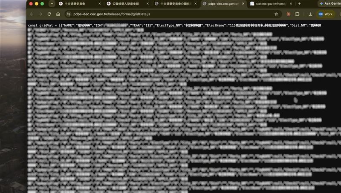Open Ask Gemini panel

pyautogui.click(x=330, y=4)
